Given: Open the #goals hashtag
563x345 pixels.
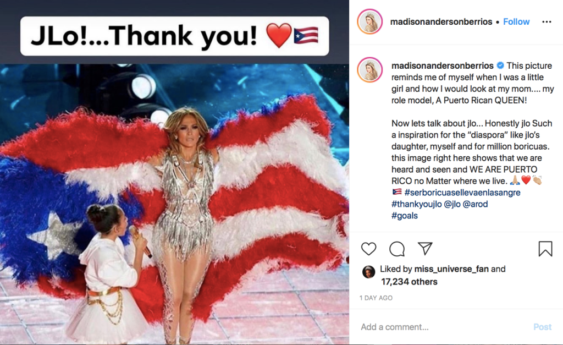Looking at the screenshot, I should 404,216.
